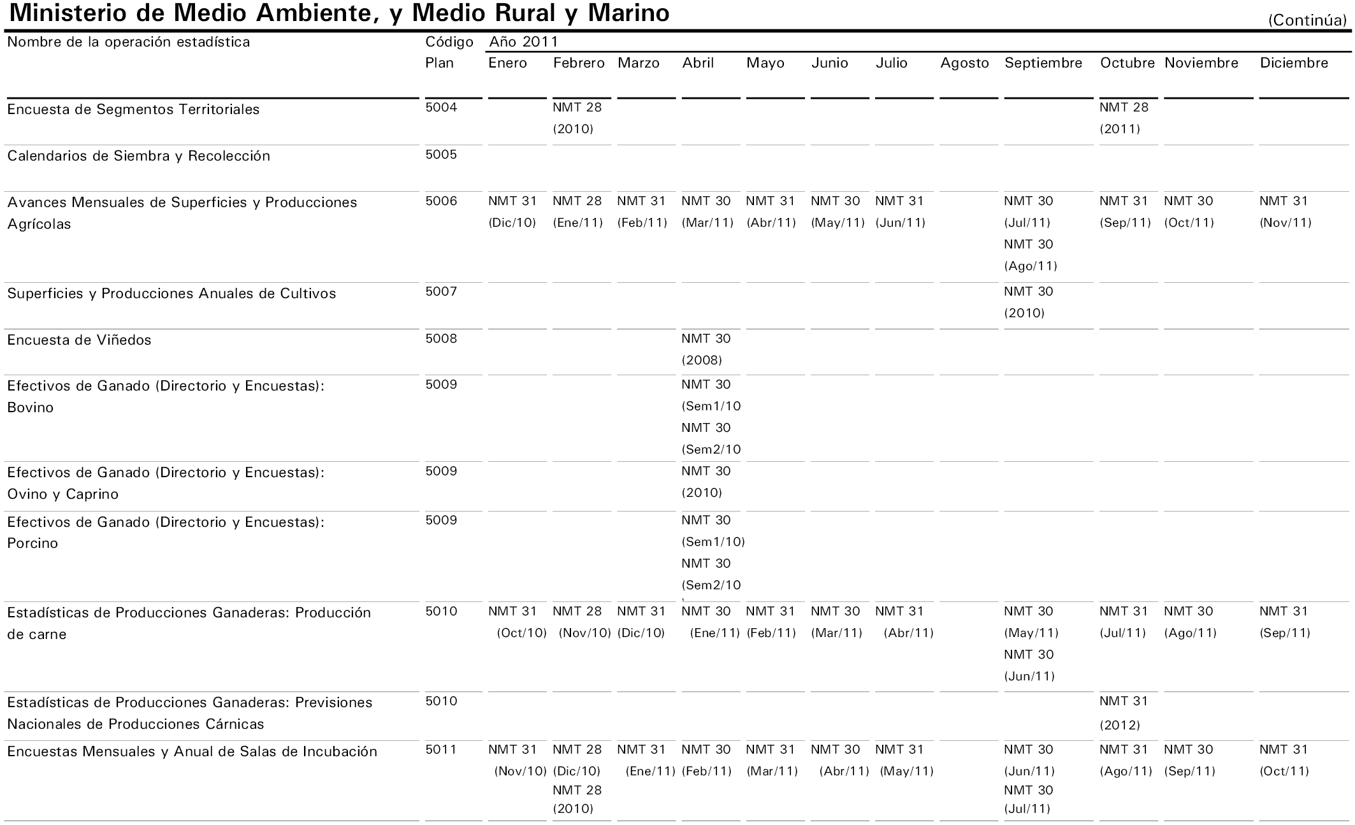Click the page title 'Ministerio de Medio Ambiente, y Medio Rural y Marino'
The image size is (1355, 825).
point(340,13)
